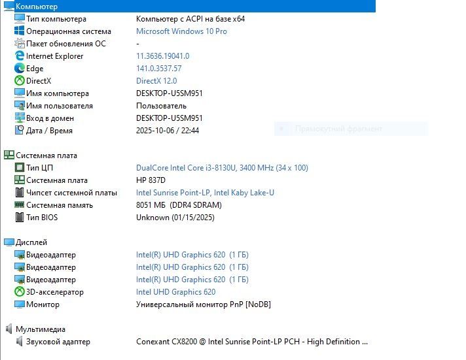Click the third Видеоадаптер icon
This screenshot has height=360, width=466.
(x=20, y=280)
